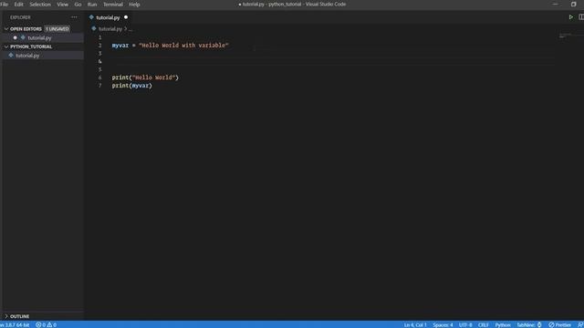This screenshot has height=328, width=584.
Task: Click 'Ln 4, Col 1' cursor position
Action: tap(415, 324)
